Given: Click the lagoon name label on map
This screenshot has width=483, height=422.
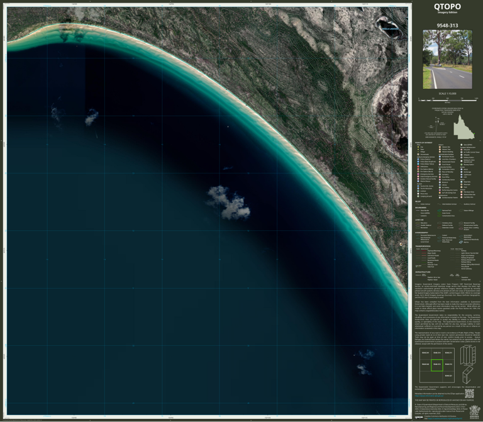Looking at the screenshot, I should (390, 29).
